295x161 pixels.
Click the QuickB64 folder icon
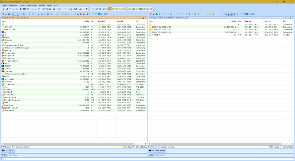[x=3, y=71]
